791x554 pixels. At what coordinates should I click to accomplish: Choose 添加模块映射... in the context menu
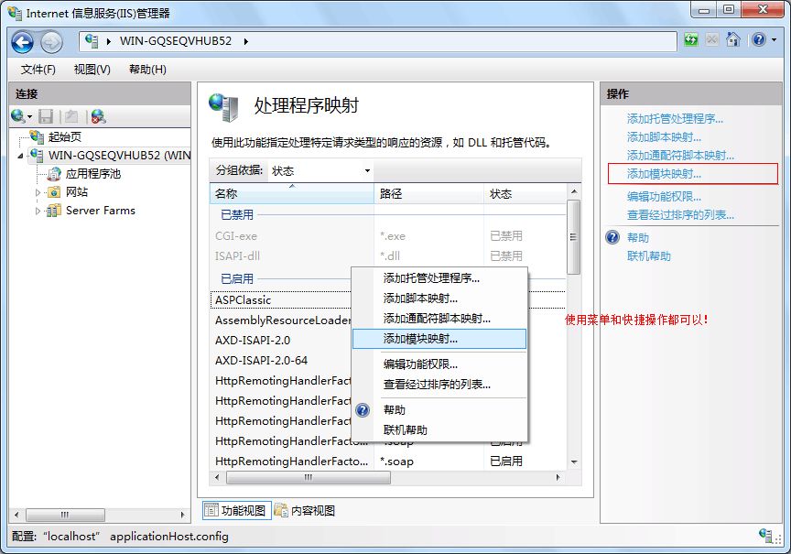coord(421,339)
